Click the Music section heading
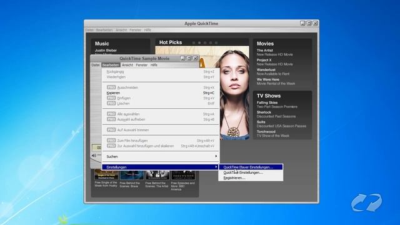Screen dimensions: 400x225 tap(102, 44)
